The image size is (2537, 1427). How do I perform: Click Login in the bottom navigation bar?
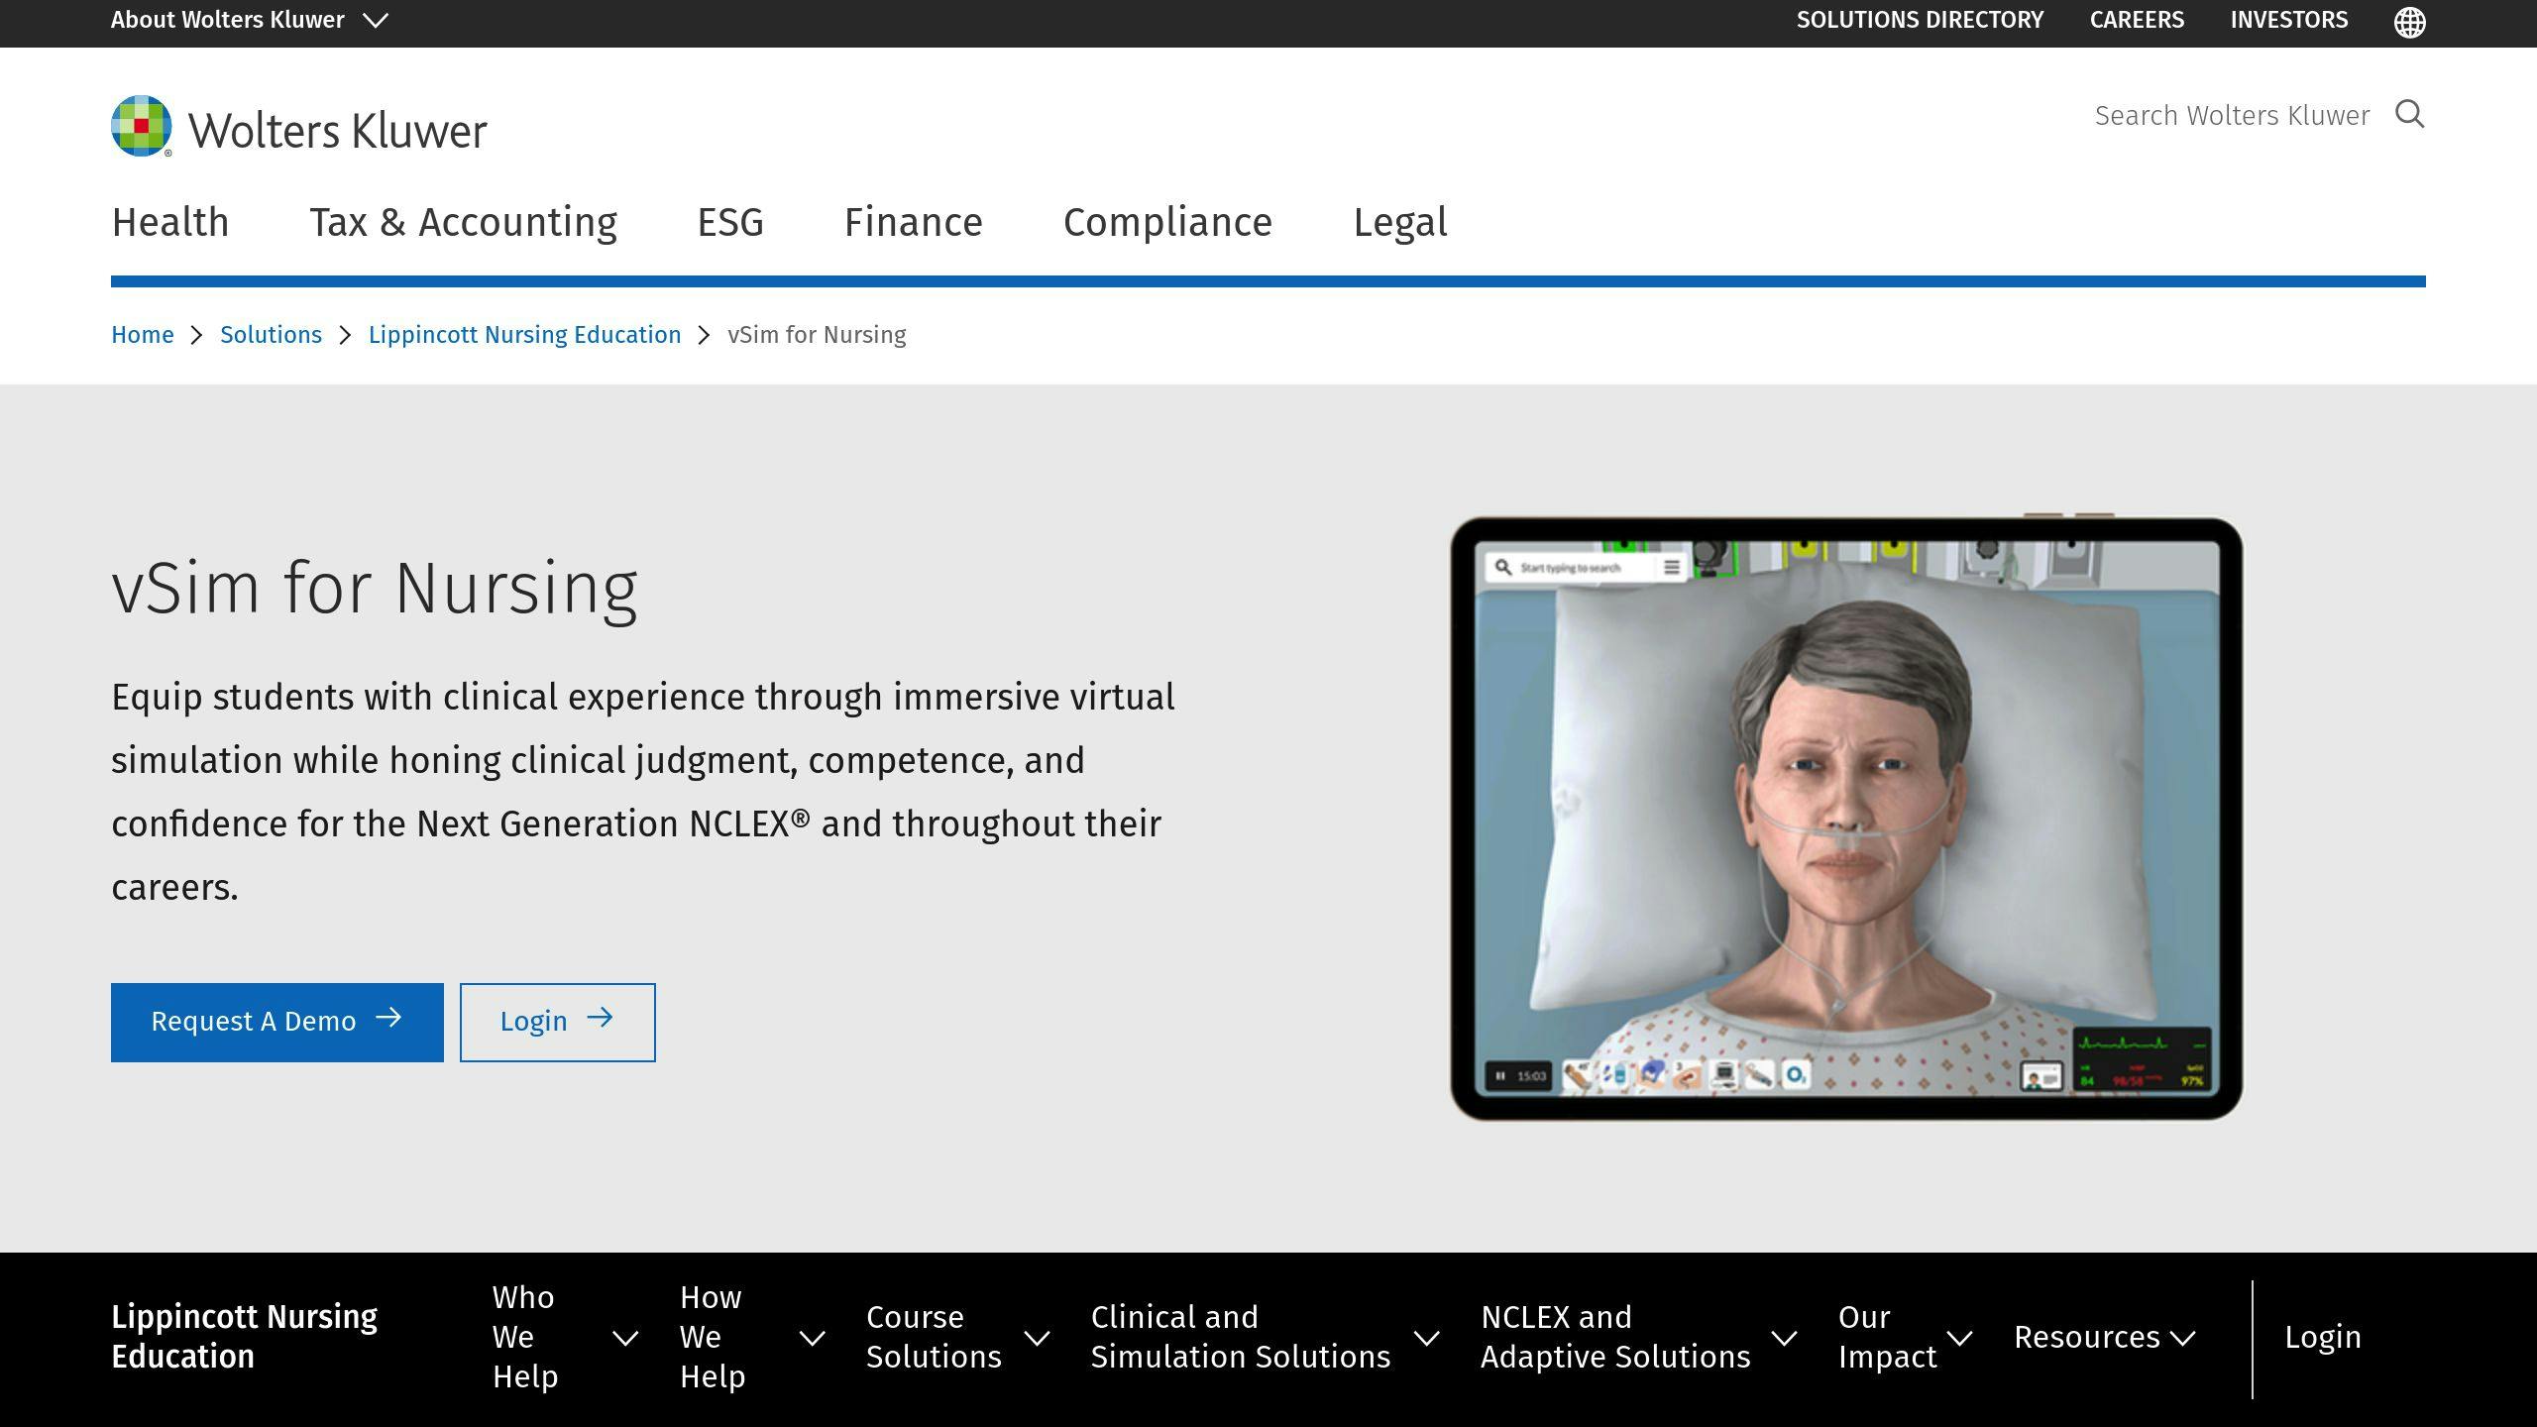[2322, 1338]
